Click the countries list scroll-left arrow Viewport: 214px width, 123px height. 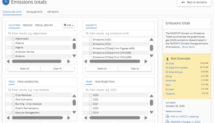point(8,61)
